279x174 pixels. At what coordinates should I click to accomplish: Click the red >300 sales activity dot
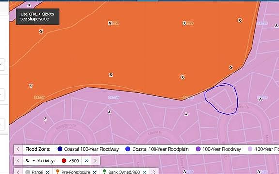click(x=64, y=160)
